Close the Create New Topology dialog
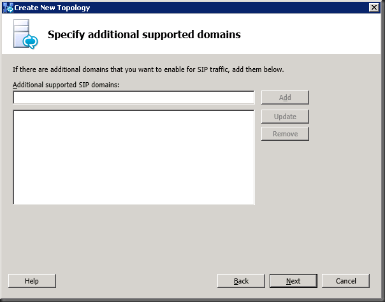 [x=374, y=8]
